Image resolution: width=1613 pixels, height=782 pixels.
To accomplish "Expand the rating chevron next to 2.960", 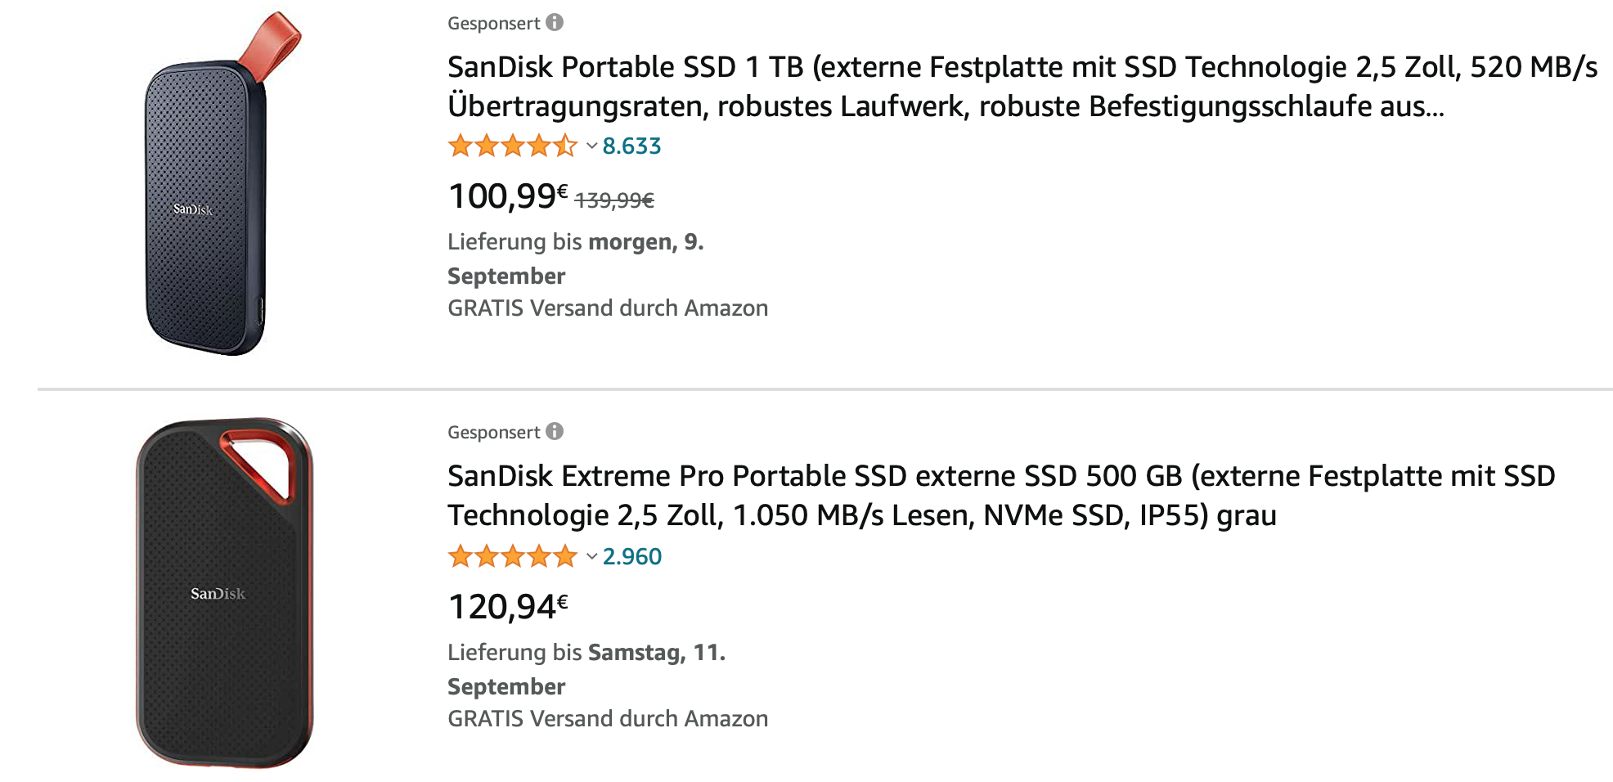I will (591, 557).
